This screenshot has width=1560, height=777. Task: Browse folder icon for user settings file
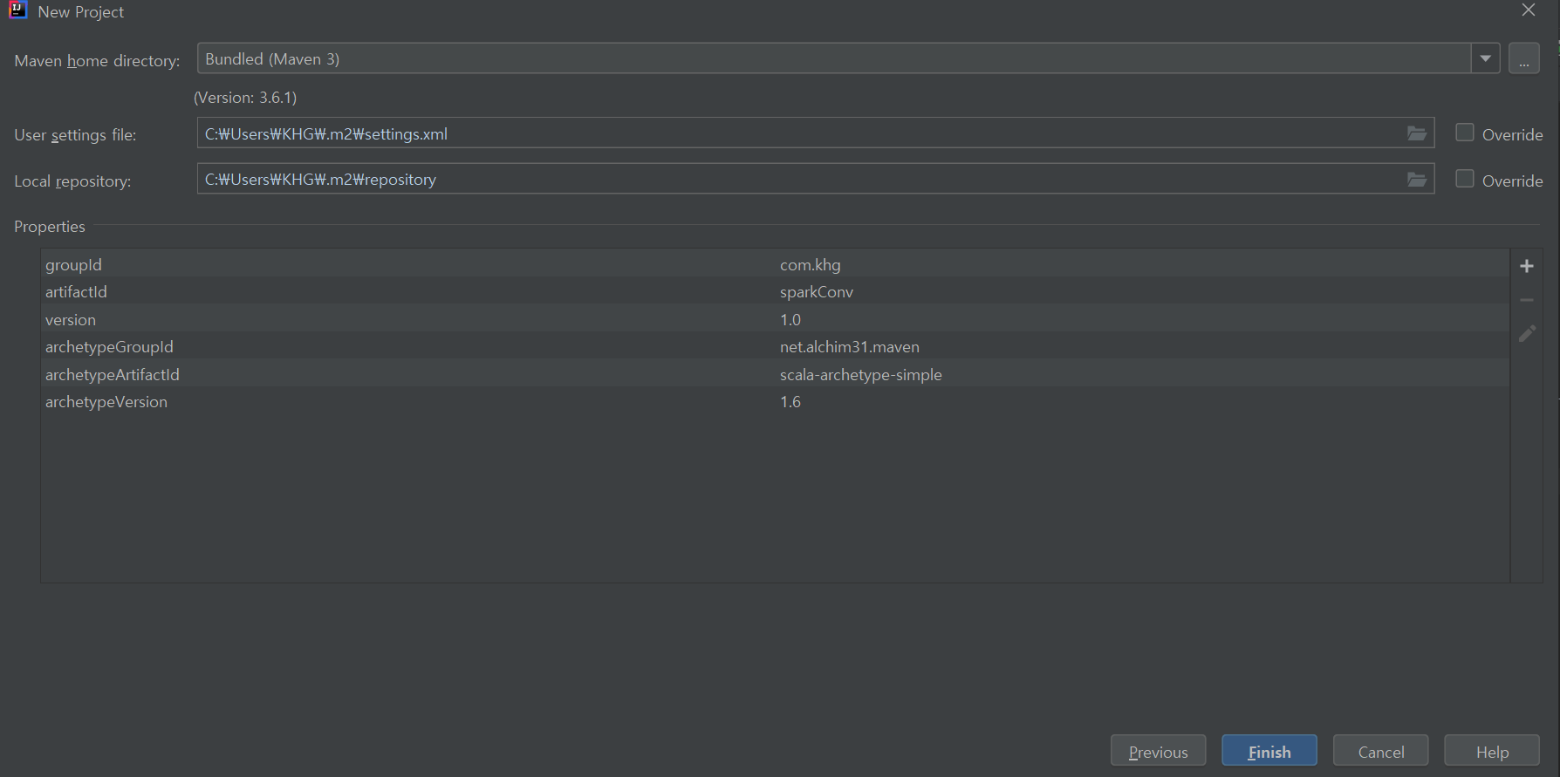[1416, 133]
